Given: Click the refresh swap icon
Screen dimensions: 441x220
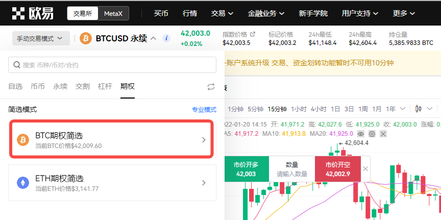Looking at the screenshot, I should pos(211,87).
